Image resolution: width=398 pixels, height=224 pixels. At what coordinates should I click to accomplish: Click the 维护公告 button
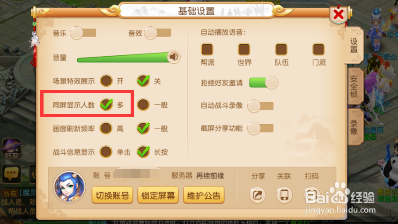click(204, 195)
